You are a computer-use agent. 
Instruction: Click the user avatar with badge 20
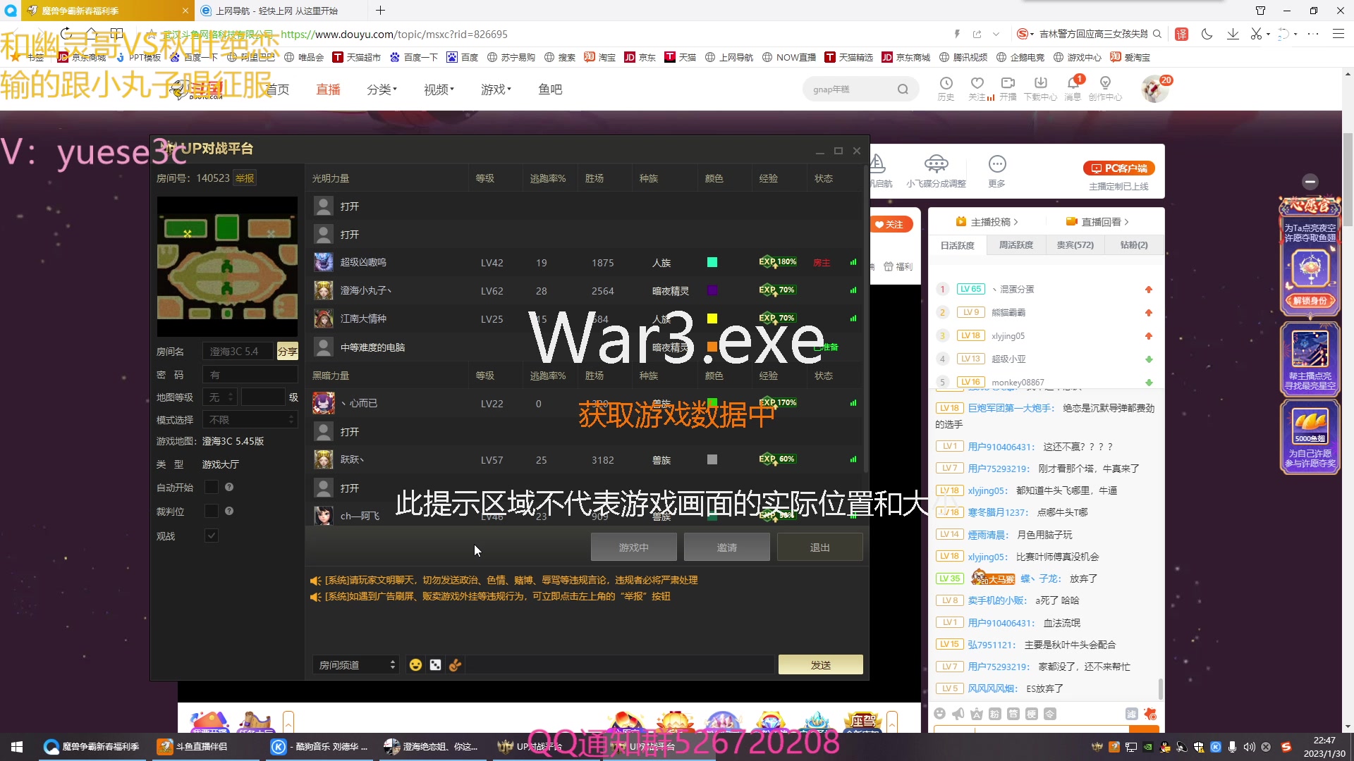[x=1155, y=89]
